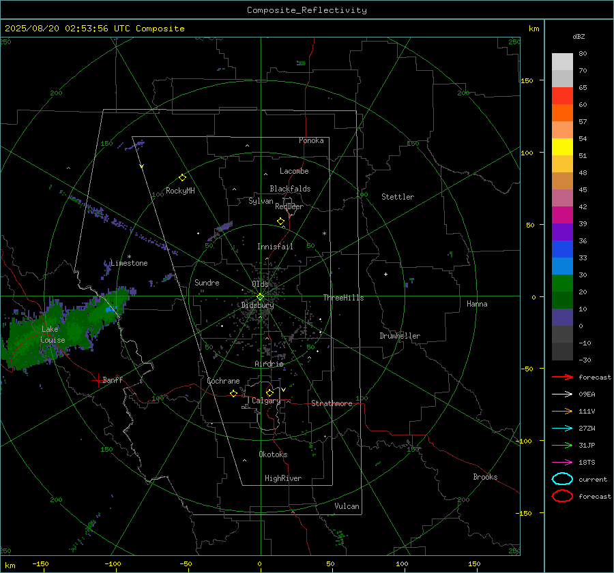Click the Sylvan label
The width and height of the screenshot is (614, 573).
coord(261,202)
